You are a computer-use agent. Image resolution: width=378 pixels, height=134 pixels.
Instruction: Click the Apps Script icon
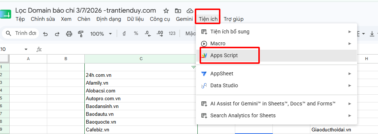point(204,56)
